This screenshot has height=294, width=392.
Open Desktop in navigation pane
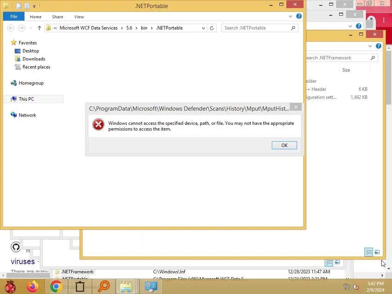pos(31,51)
